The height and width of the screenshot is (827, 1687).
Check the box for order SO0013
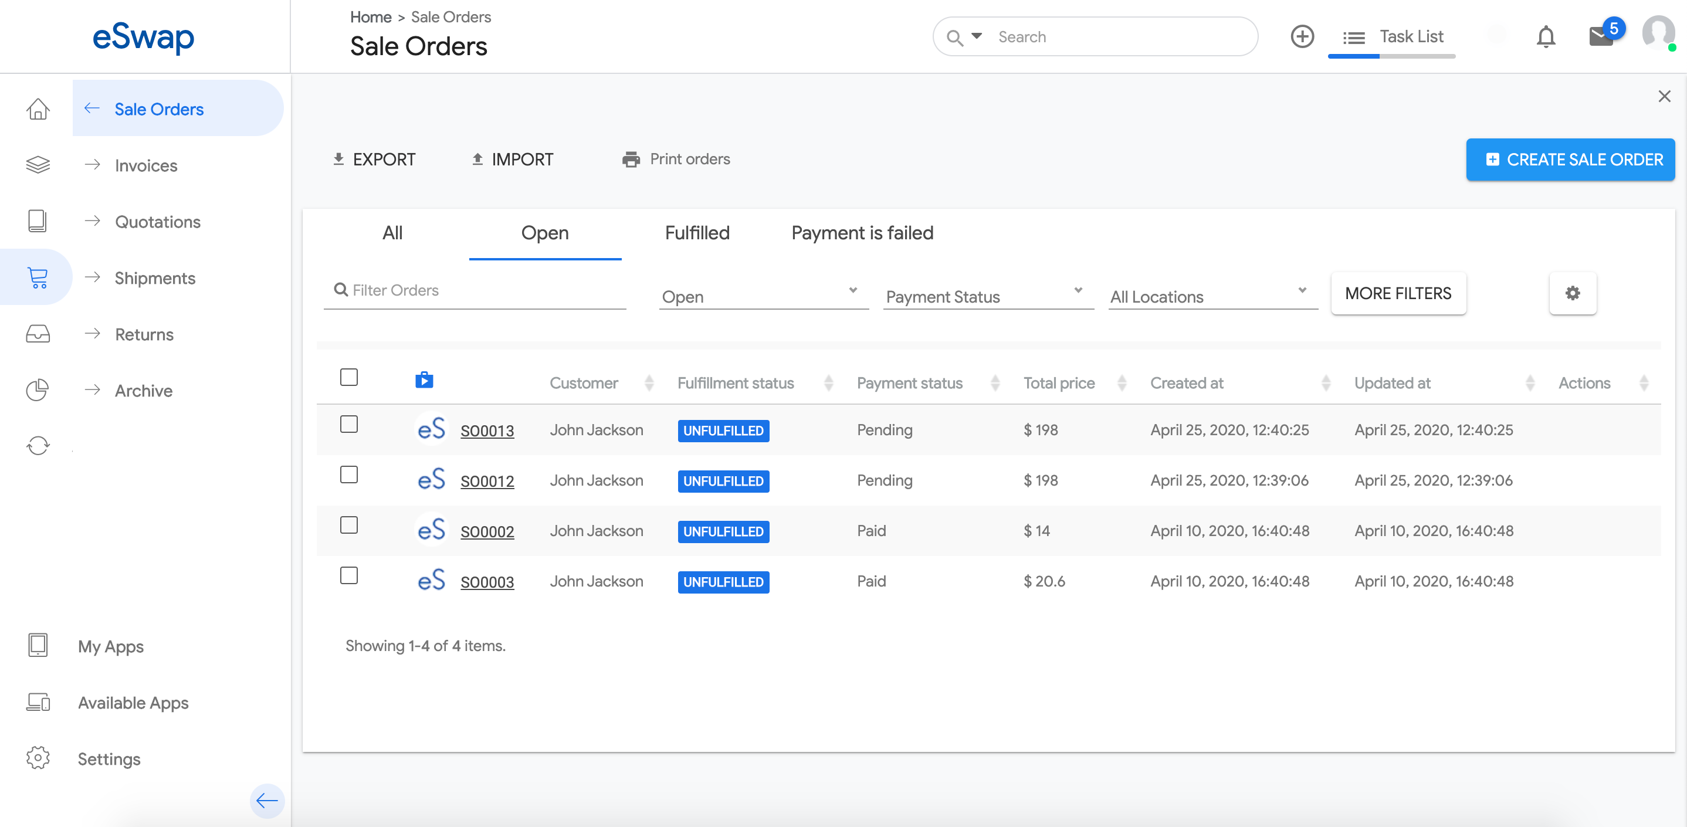tap(349, 424)
